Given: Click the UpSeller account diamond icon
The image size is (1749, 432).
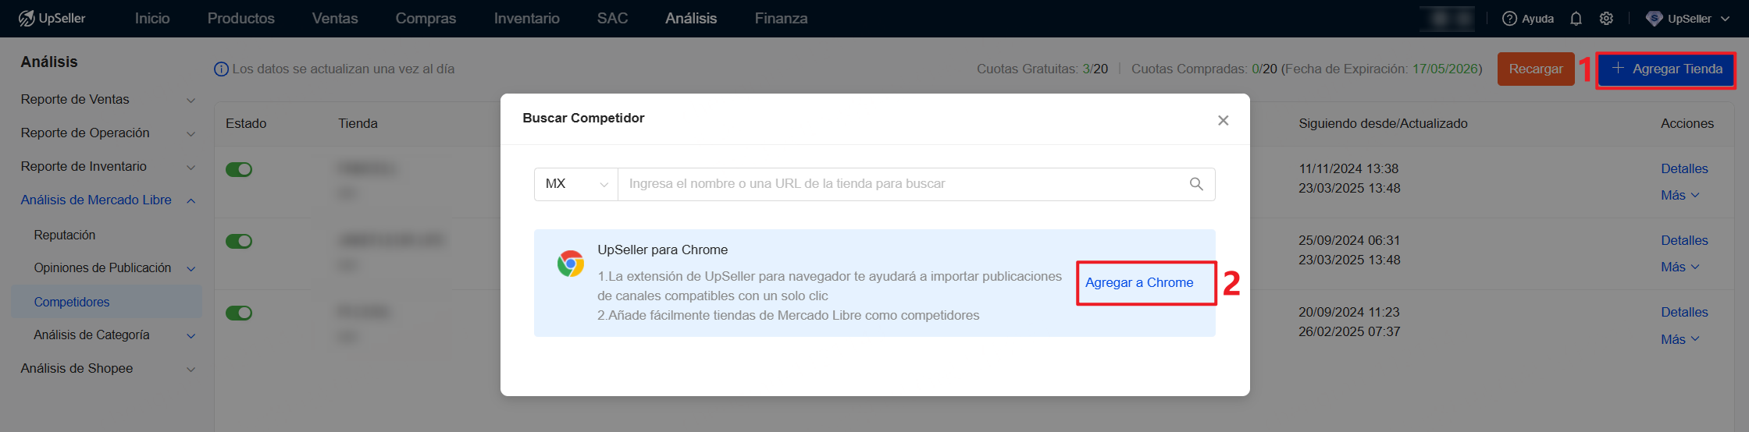Looking at the screenshot, I should 1654,19.
